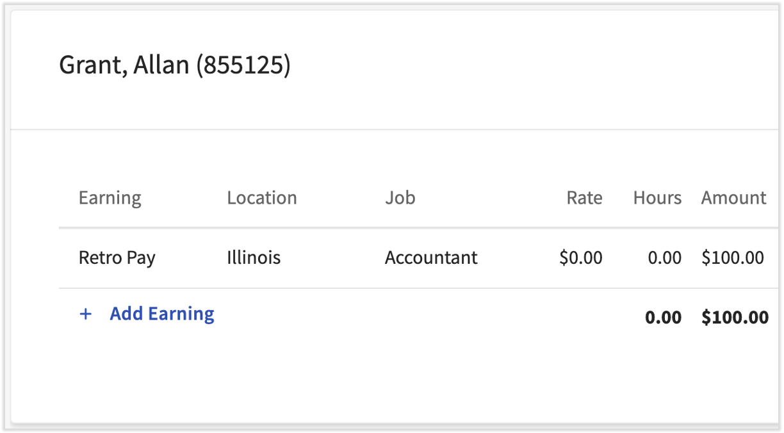Screen dimensions: 784x433
Task: Click the Add Earning link
Action: [162, 314]
